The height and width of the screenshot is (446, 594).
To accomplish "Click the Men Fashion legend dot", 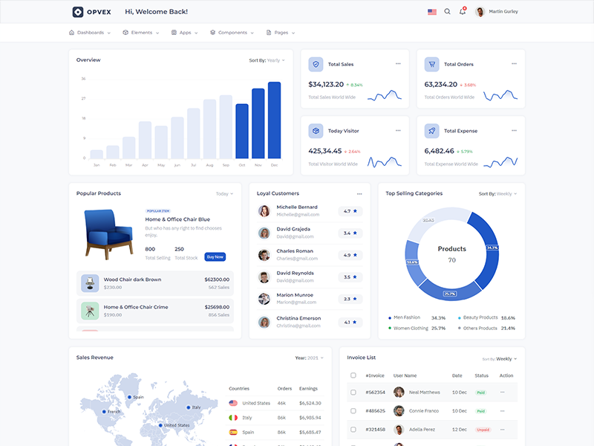I will click(389, 318).
